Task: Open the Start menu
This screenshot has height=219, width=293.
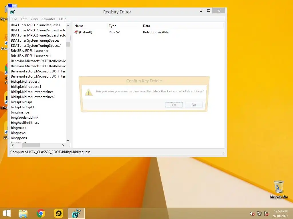Action: click(x=7, y=213)
